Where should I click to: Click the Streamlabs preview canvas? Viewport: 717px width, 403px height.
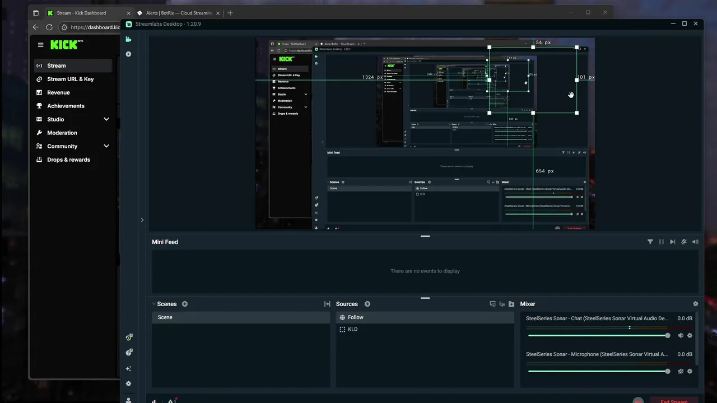point(425,134)
